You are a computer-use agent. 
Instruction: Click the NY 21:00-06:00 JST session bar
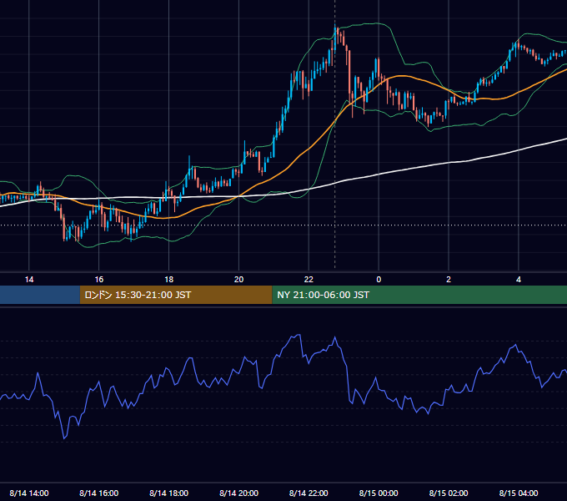click(419, 295)
